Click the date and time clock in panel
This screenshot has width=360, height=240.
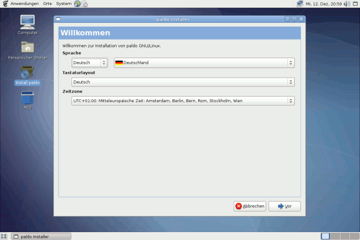[324, 4]
